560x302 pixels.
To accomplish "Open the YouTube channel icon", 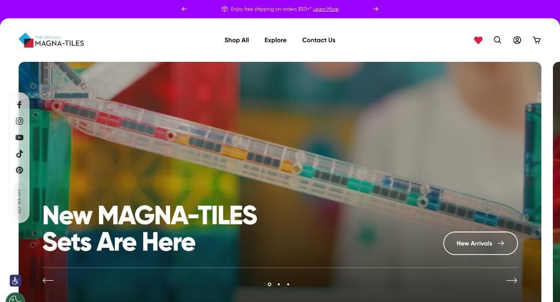I will (x=20, y=138).
